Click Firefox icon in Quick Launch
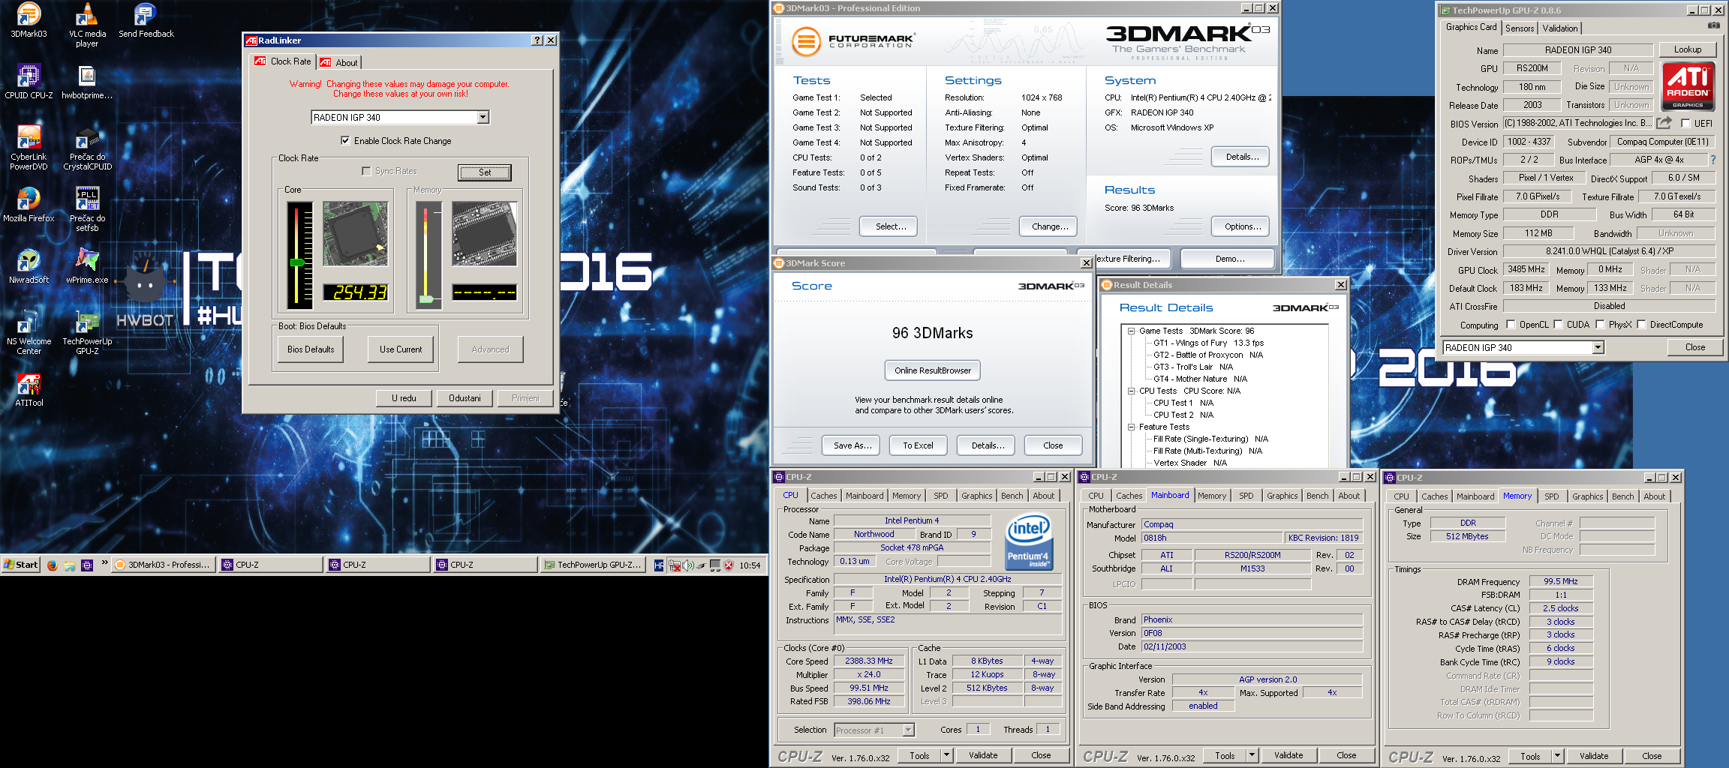The width and height of the screenshot is (1729, 768). pos(52,565)
